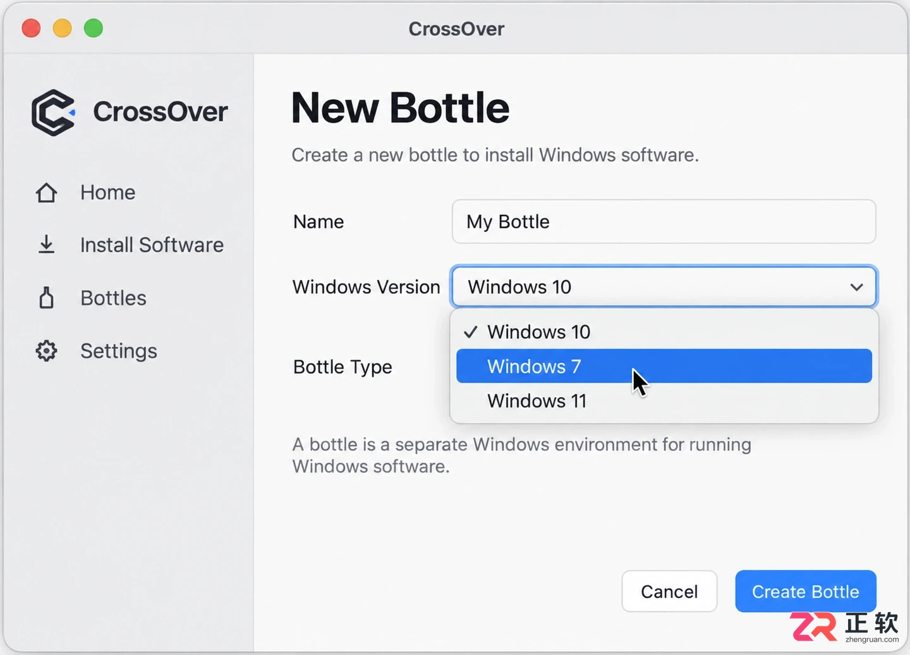Open Bottles section label
910x655 pixels.
click(x=113, y=298)
